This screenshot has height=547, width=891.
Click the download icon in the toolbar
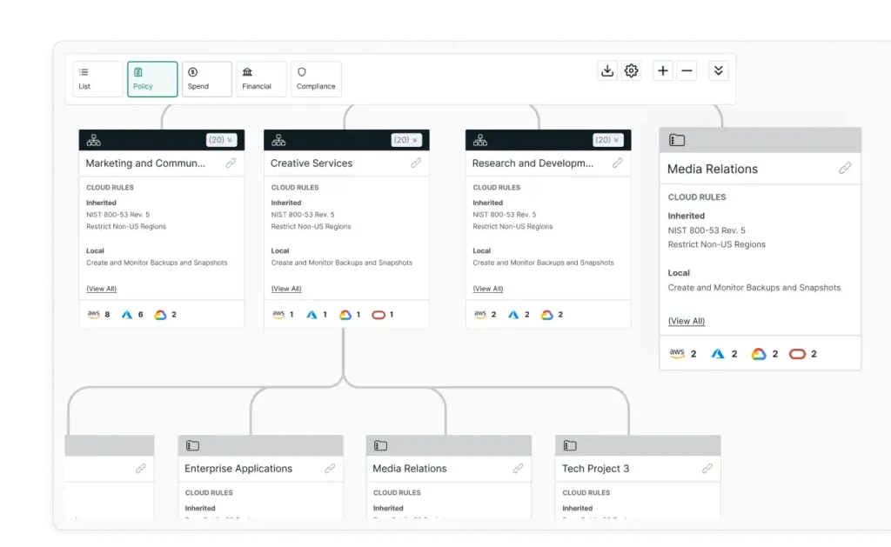[x=607, y=71]
